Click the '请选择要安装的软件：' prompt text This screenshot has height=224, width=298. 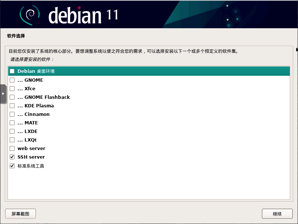(32, 59)
